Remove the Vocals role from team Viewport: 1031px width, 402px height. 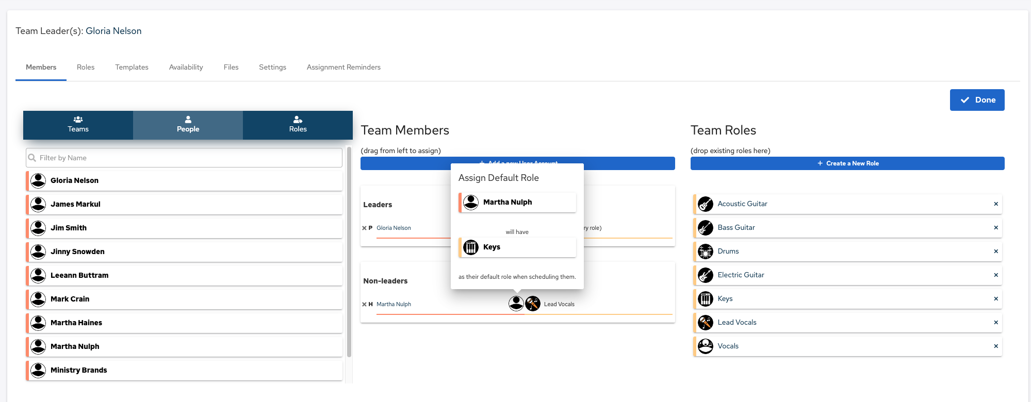click(995, 346)
